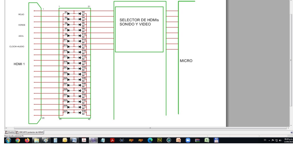Select the CIRCUITO protector de HDMS tab
Viewport: 293px width, 165px height.
tap(30, 132)
